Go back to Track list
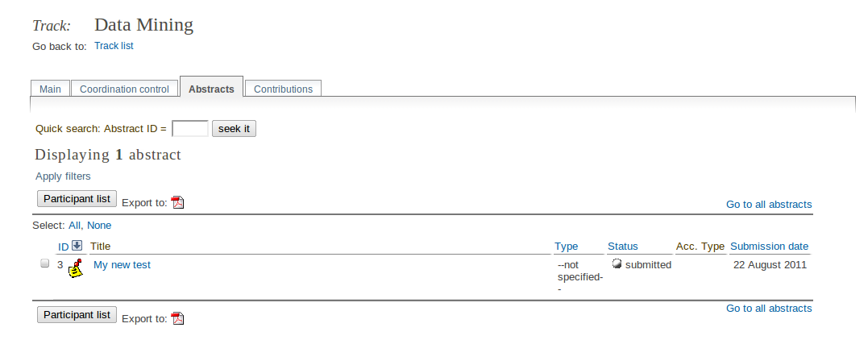Screen dimensions: 868x340 coord(114,46)
